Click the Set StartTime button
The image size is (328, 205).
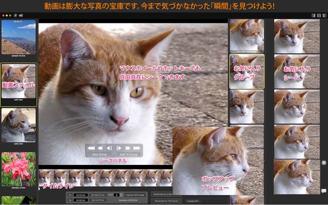click(98, 195)
